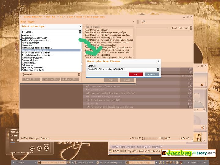The image size is (220, 165).
Task: Skip to previous track in mini player
Action: [32, 148]
